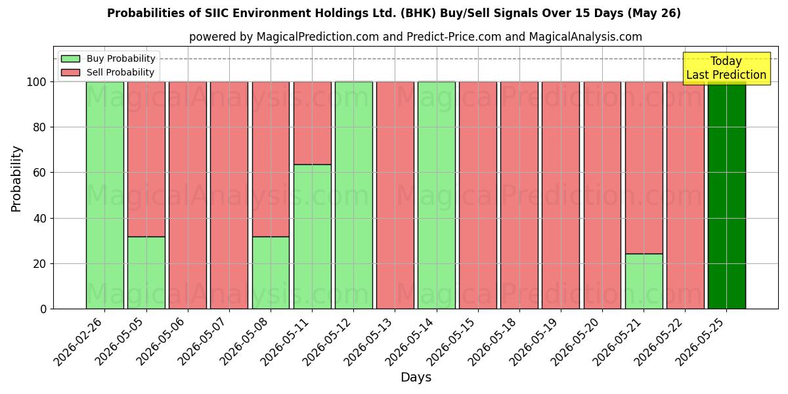
Task: Click the 'powered by MagicalPrediction.com' subtitle
Action: (x=416, y=37)
